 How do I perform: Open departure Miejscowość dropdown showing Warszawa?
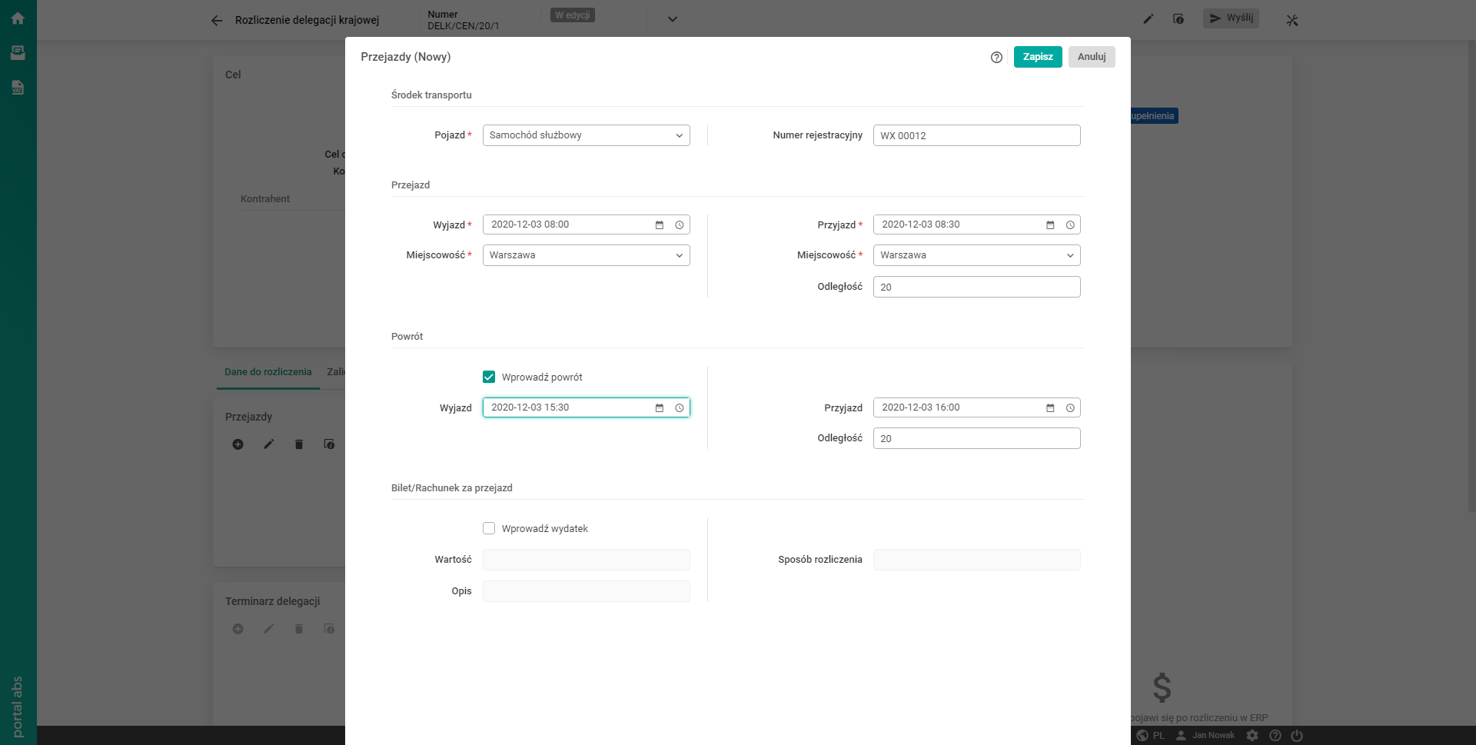pyautogui.click(x=586, y=255)
